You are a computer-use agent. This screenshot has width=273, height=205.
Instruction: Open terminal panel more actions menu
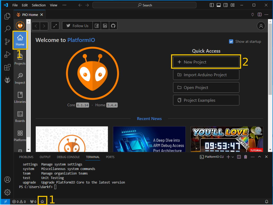[253, 157]
